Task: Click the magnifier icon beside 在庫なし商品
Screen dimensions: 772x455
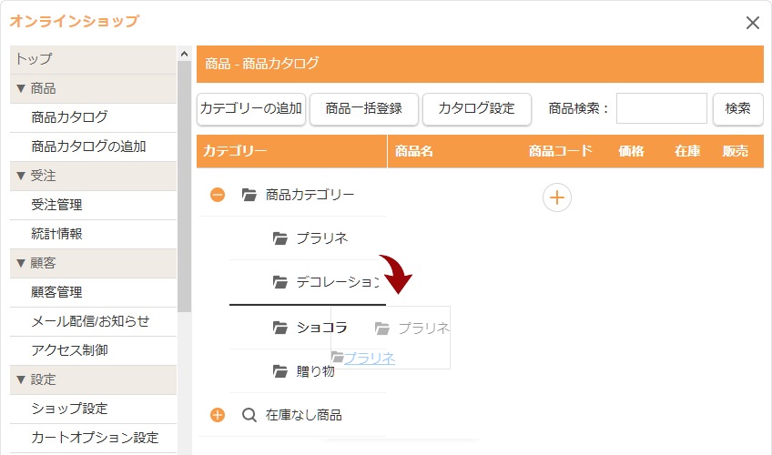Action: [x=249, y=415]
